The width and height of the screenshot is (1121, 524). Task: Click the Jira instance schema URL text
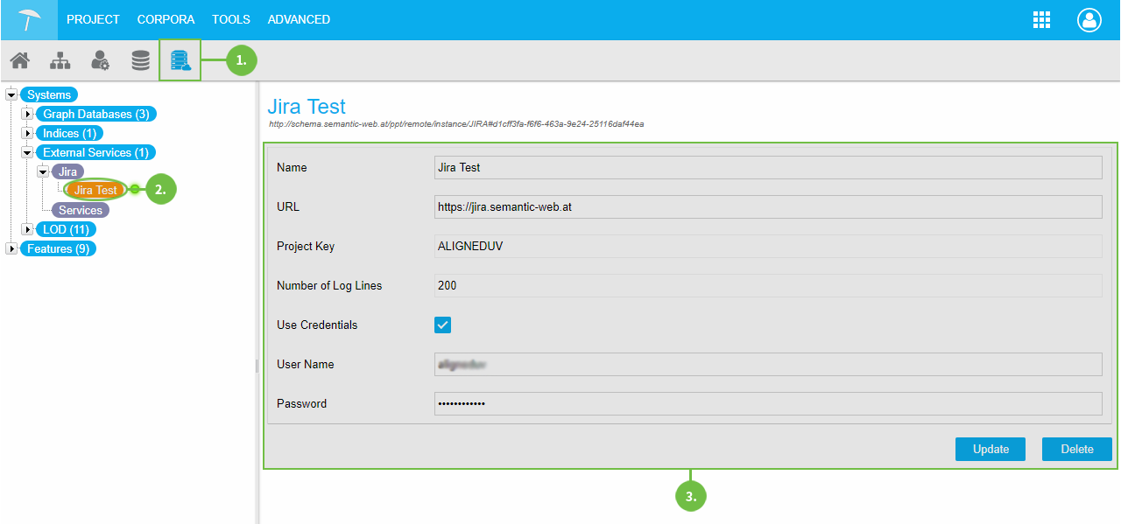(x=456, y=124)
